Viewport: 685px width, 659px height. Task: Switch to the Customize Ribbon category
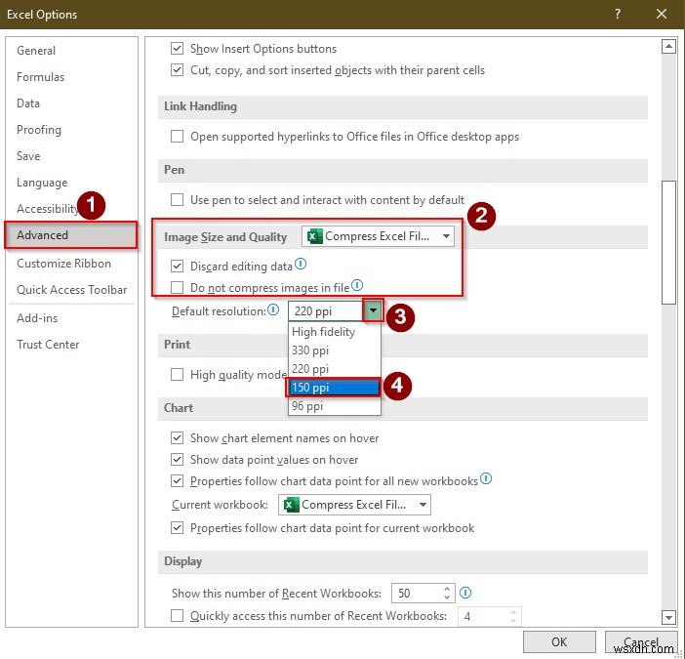(63, 264)
